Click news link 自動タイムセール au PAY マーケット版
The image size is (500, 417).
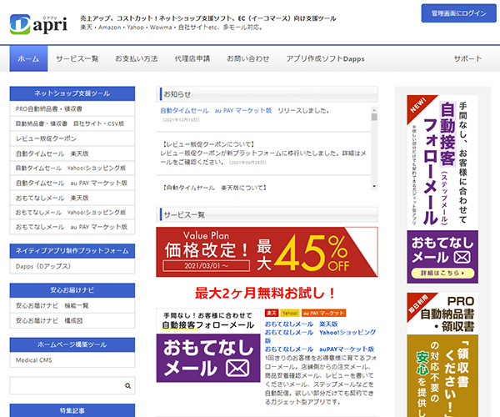(216, 111)
